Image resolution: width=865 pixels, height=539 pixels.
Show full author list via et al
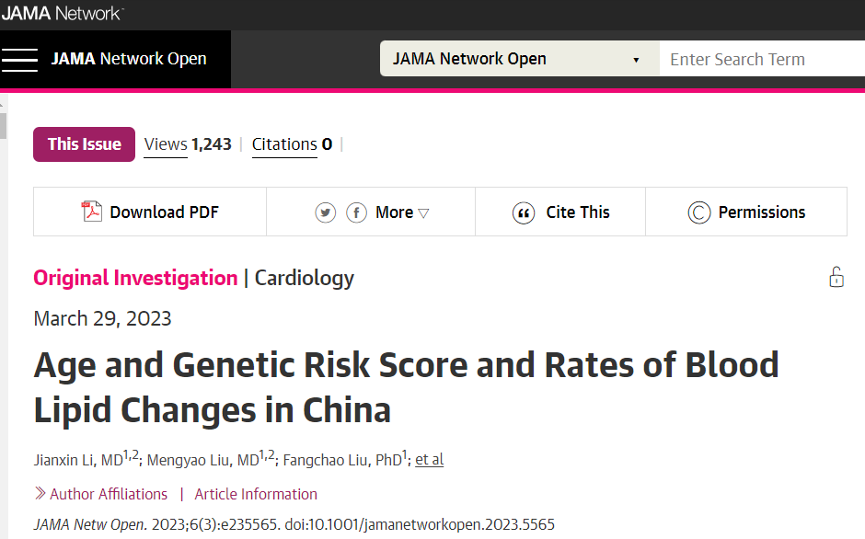click(x=429, y=460)
